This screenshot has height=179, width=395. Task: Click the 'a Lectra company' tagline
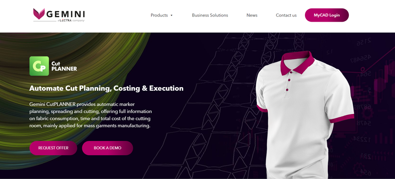[x=71, y=21]
